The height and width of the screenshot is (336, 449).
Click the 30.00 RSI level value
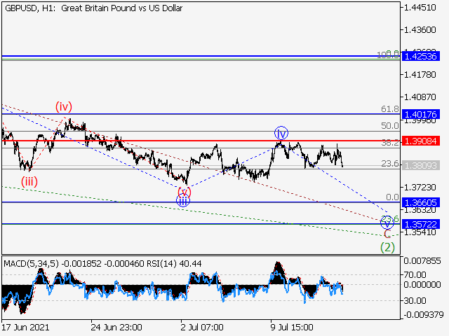tap(415, 300)
